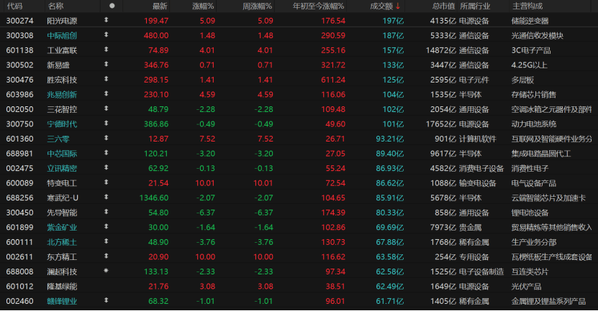Select stock code 600089 row
598x311 pixels.
[x=19, y=183]
